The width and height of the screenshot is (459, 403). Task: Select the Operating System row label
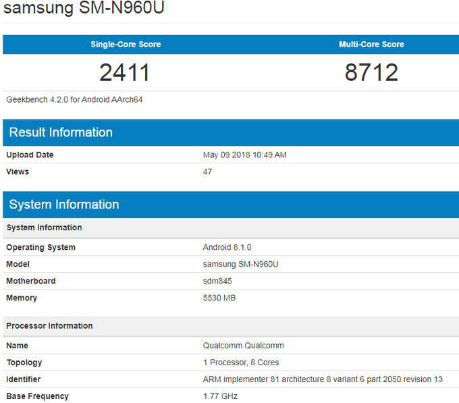tap(40, 247)
